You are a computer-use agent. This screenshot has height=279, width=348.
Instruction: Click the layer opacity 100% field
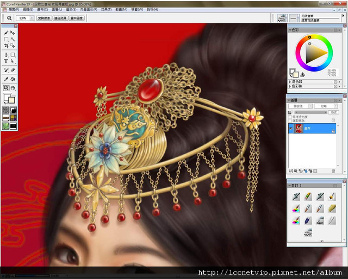[333, 112]
